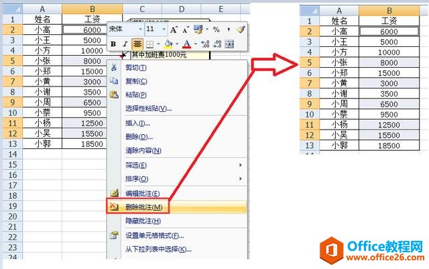Click the Shrink Font icon in the mini toolbar
The width and height of the screenshot is (429, 269).
point(186,30)
